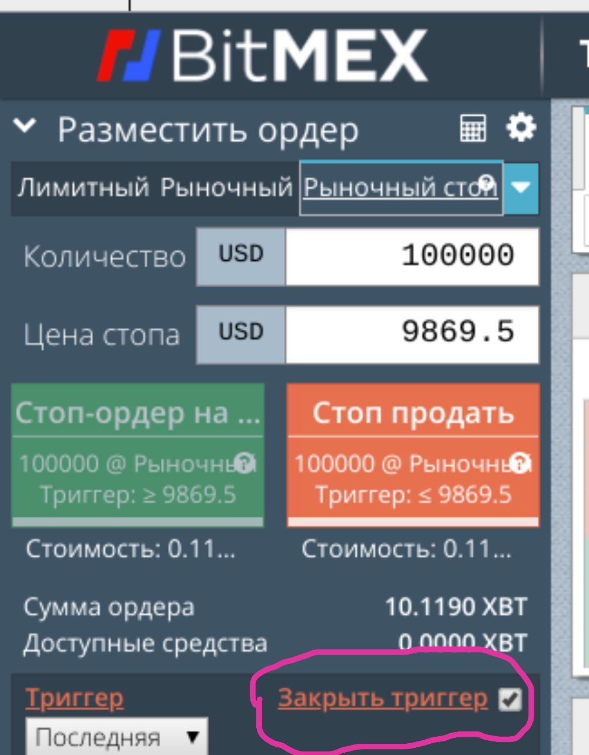Select the Рыночный стоп tab
The height and width of the screenshot is (755, 589).
401,188
